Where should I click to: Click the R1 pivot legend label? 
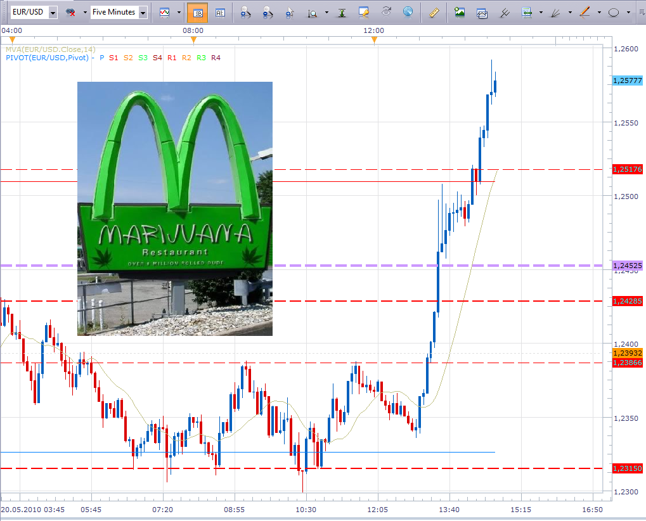(x=172, y=58)
